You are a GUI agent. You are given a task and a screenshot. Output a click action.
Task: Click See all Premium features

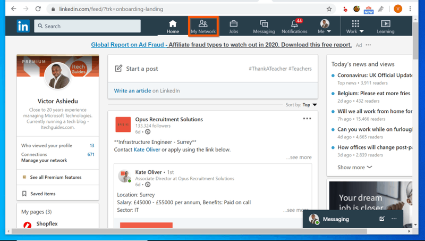click(x=56, y=177)
